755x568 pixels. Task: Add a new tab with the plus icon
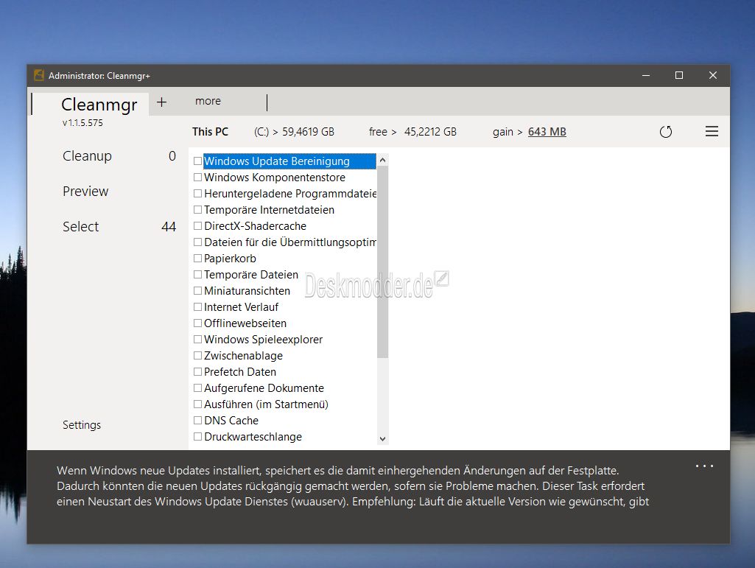coord(162,102)
